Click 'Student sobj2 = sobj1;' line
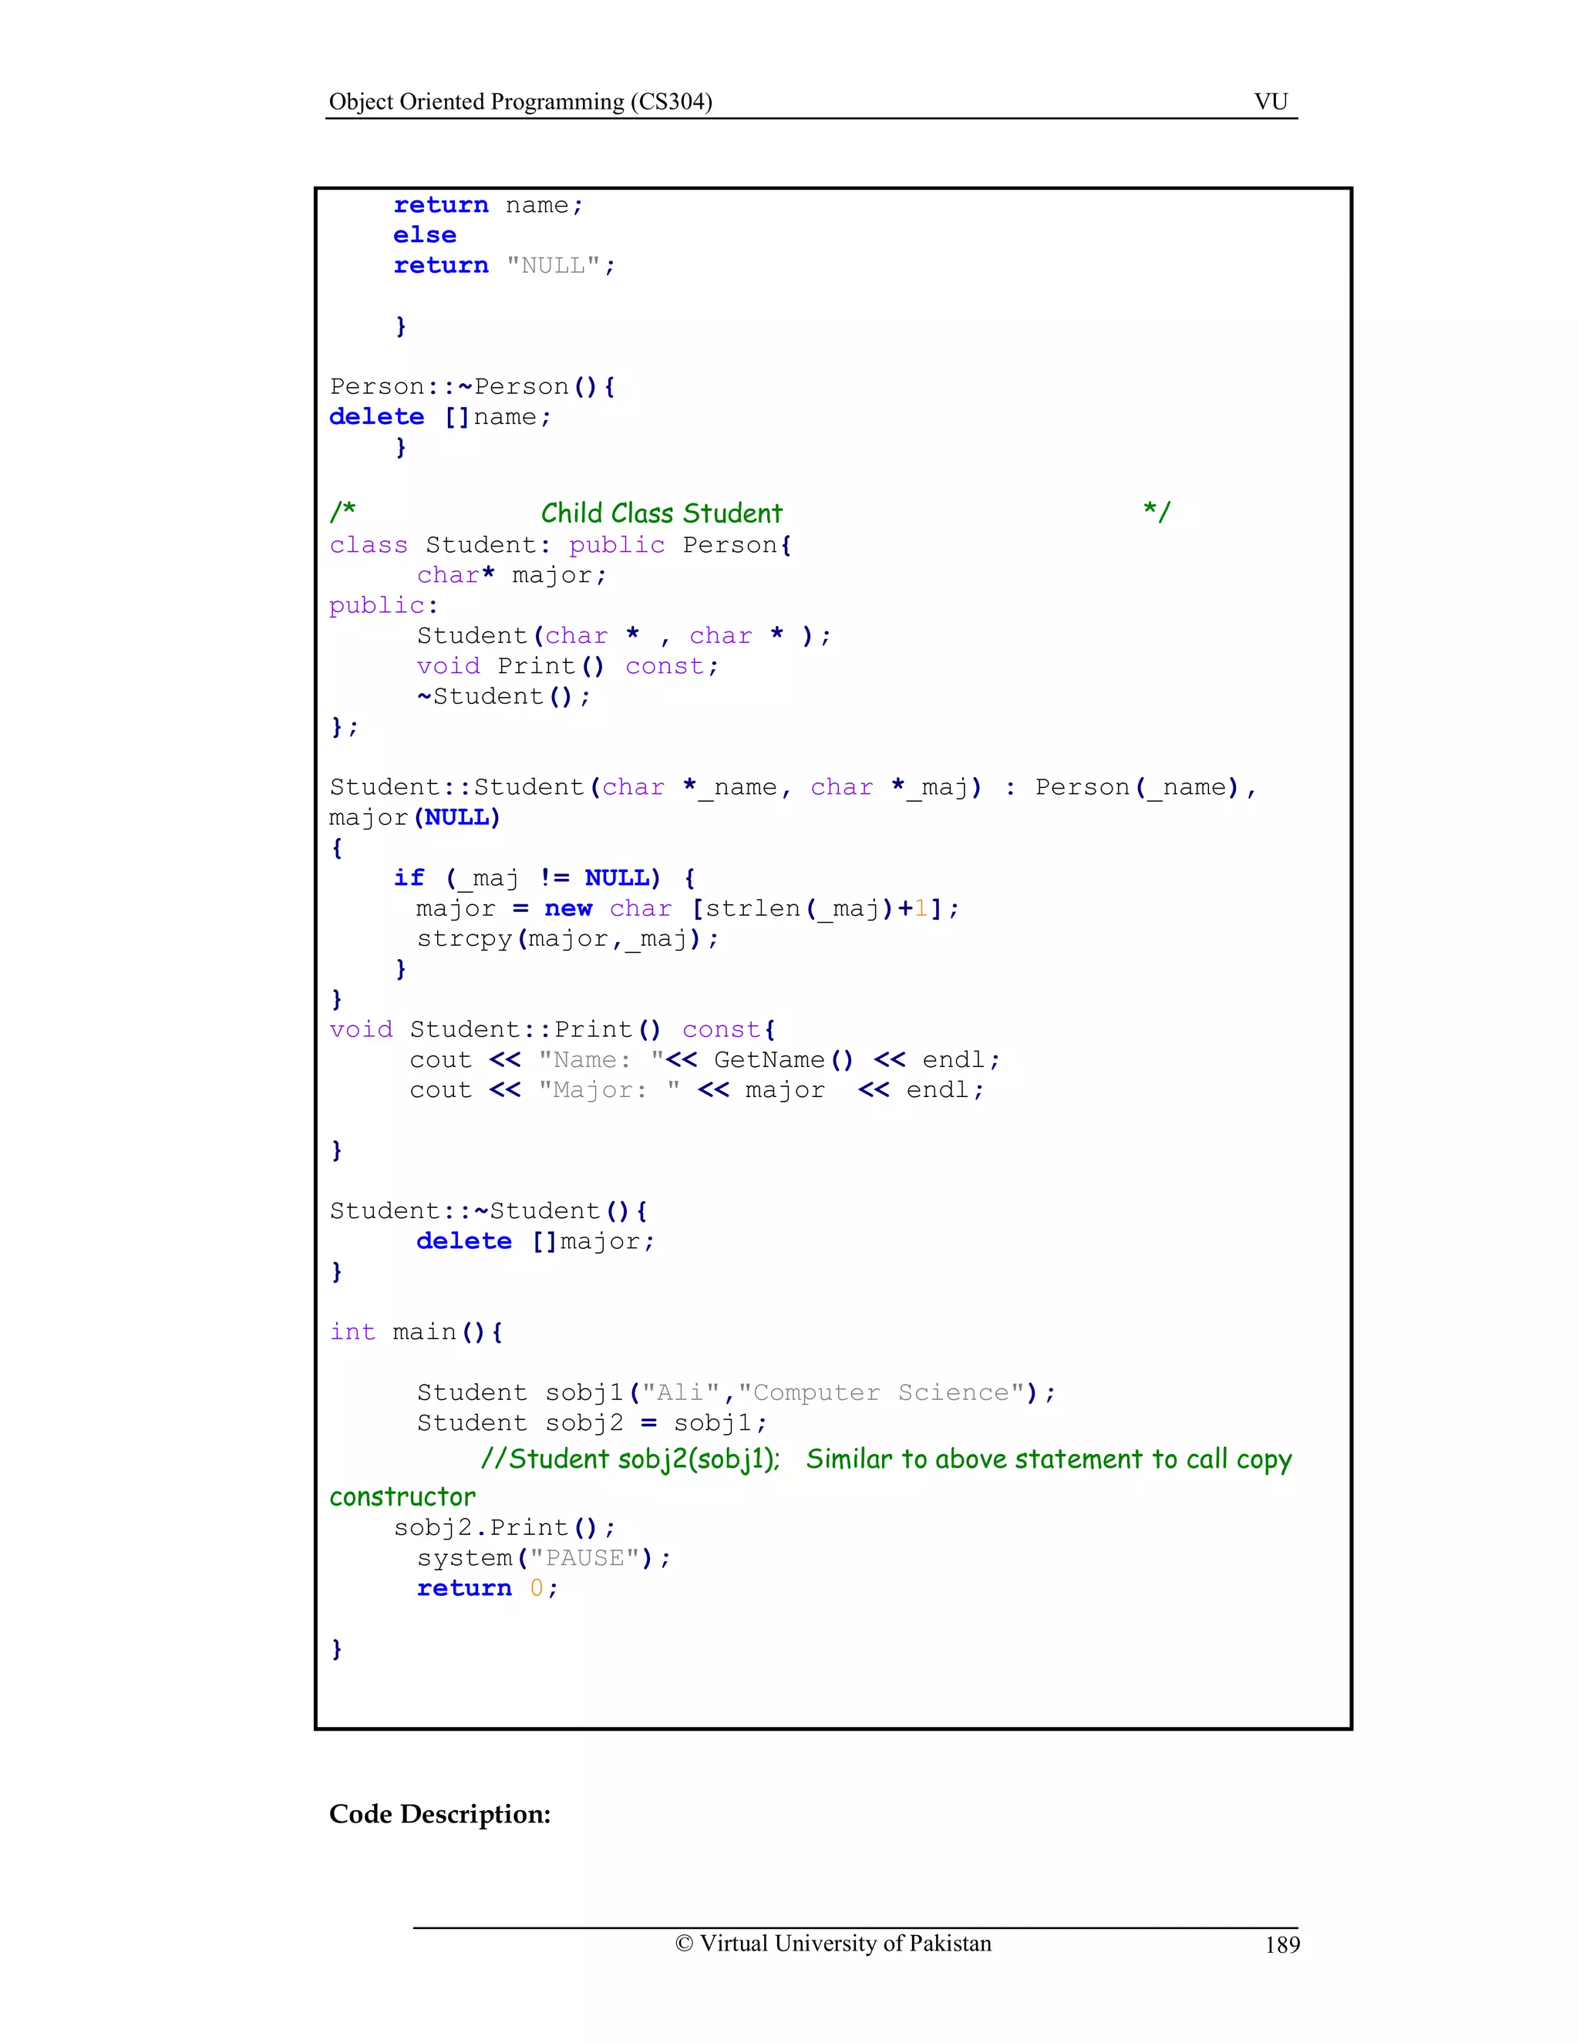The height and width of the screenshot is (2043, 1579). click(x=593, y=1423)
